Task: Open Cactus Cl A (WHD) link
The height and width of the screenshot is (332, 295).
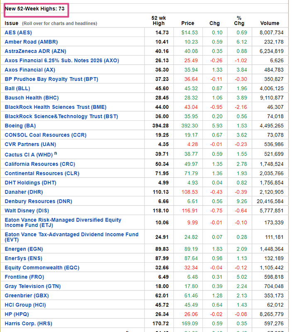Action: (29, 155)
